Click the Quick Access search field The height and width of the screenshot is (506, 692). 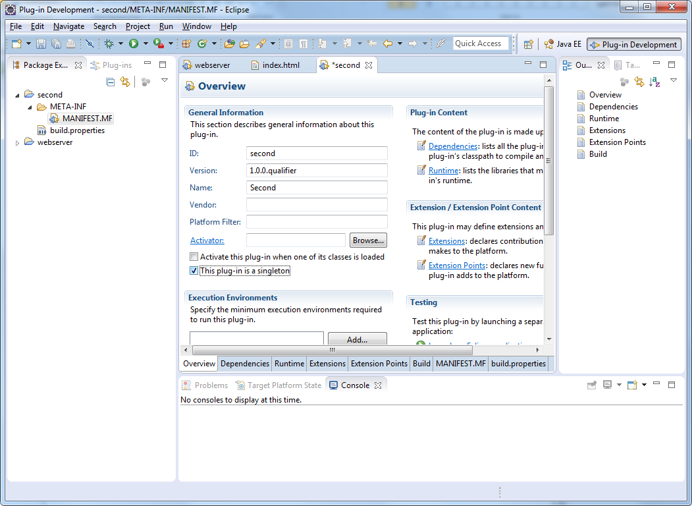[x=481, y=43]
